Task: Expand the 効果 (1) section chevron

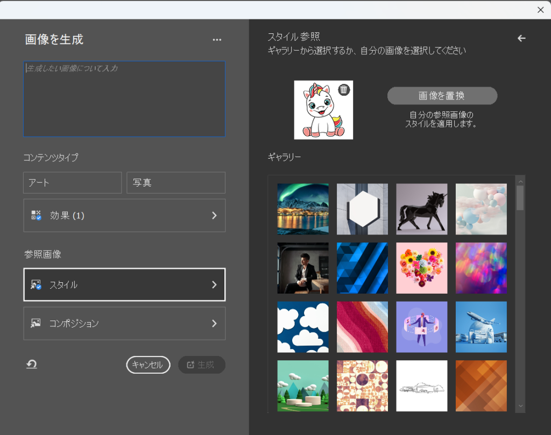Action: click(214, 216)
